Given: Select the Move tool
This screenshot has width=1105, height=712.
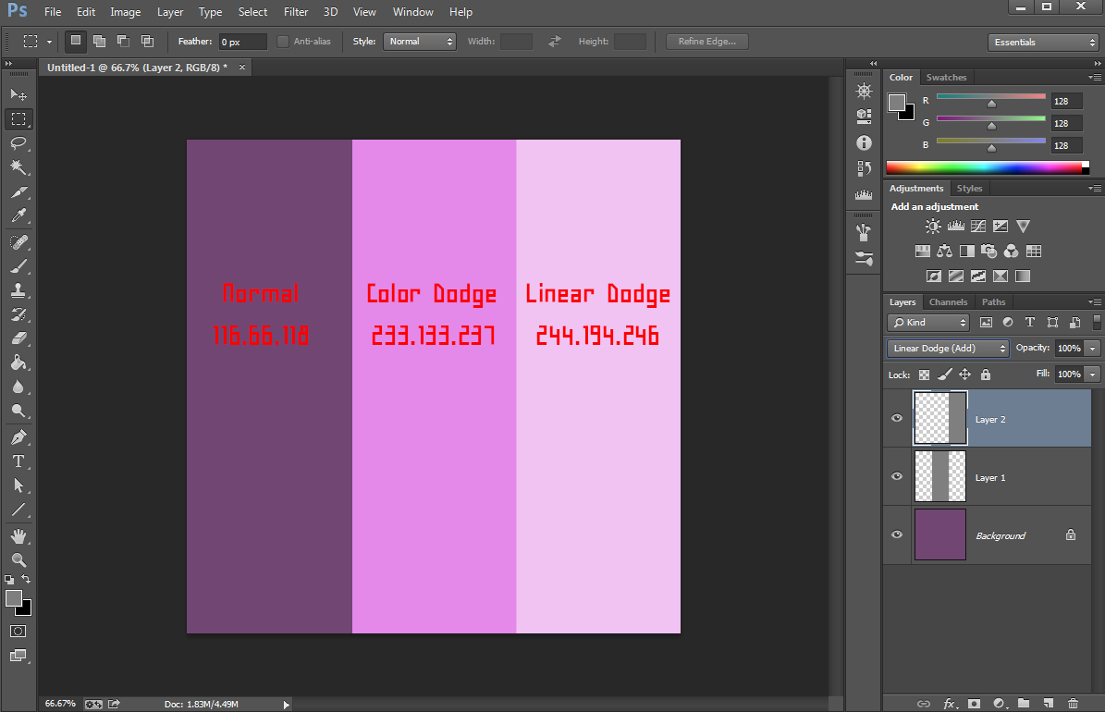Looking at the screenshot, I should (x=18, y=95).
